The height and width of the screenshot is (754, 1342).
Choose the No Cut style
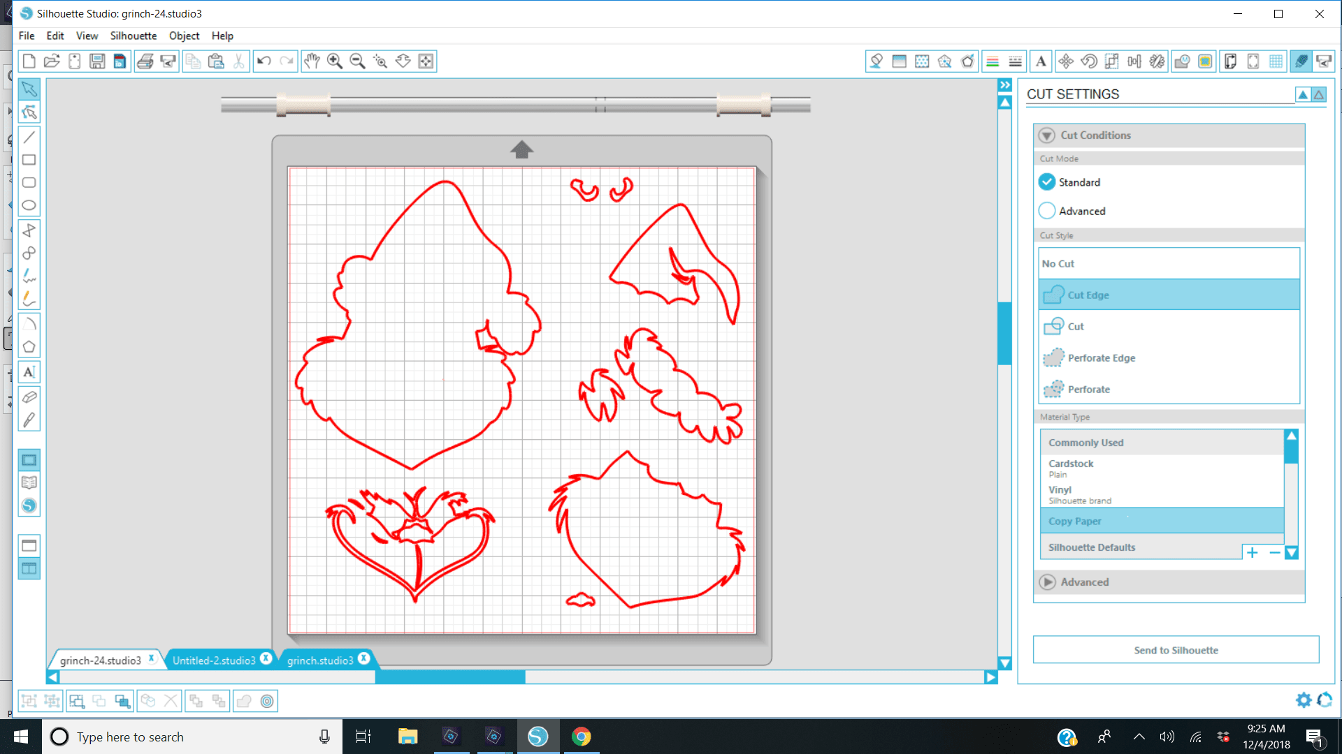1169,263
